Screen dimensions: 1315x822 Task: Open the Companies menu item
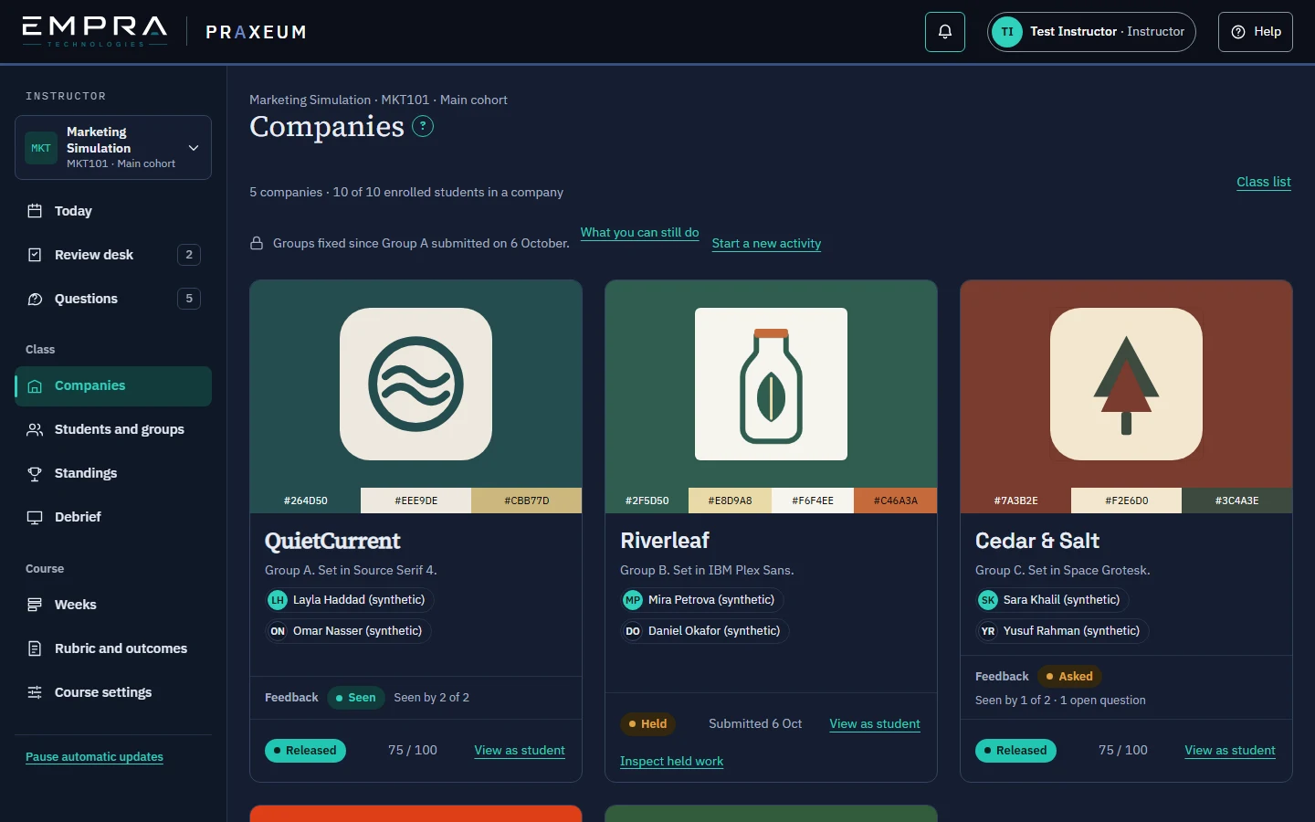point(113,386)
